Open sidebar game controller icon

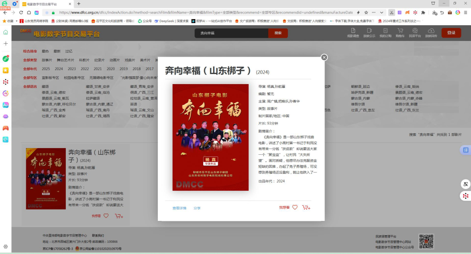pos(5,128)
